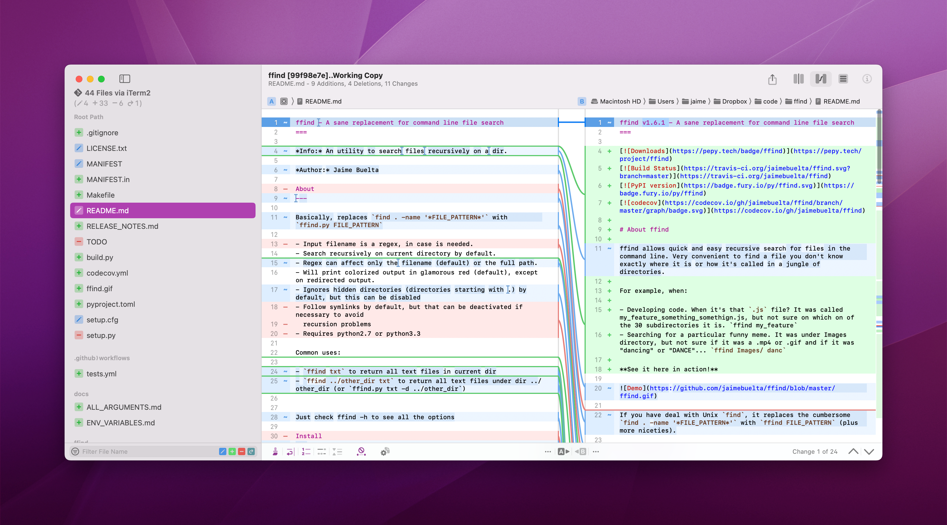Screen dimensions: 947x525
Task: Open the info inspector
Action: pyautogui.click(x=867, y=79)
